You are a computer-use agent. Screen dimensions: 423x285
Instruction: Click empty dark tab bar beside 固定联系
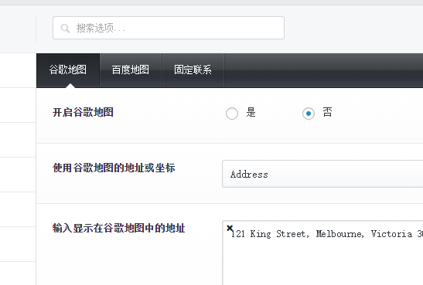[x=324, y=70]
